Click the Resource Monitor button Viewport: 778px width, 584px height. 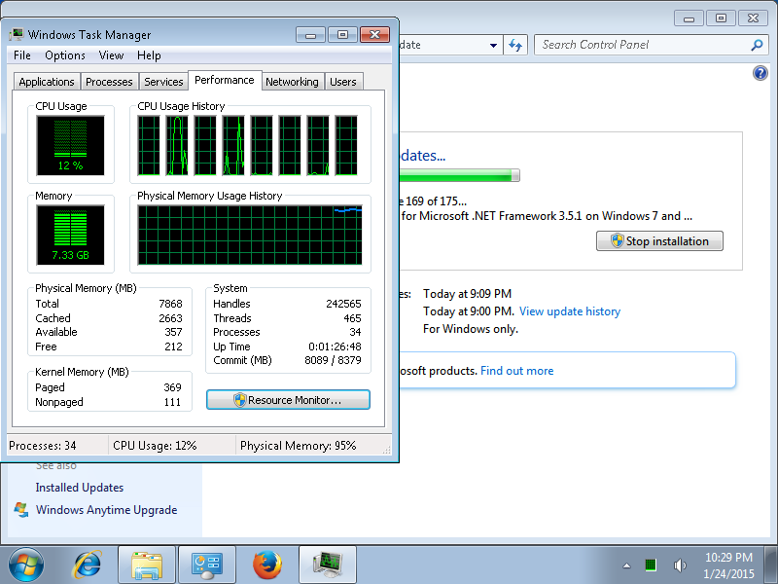tap(288, 400)
